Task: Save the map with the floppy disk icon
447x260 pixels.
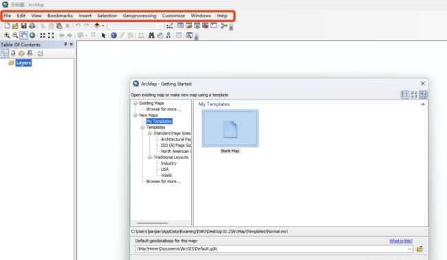Action: pos(23,25)
